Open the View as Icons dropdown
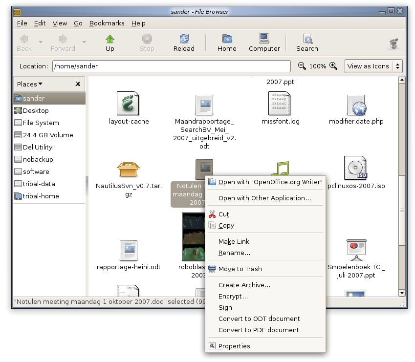 click(x=373, y=66)
